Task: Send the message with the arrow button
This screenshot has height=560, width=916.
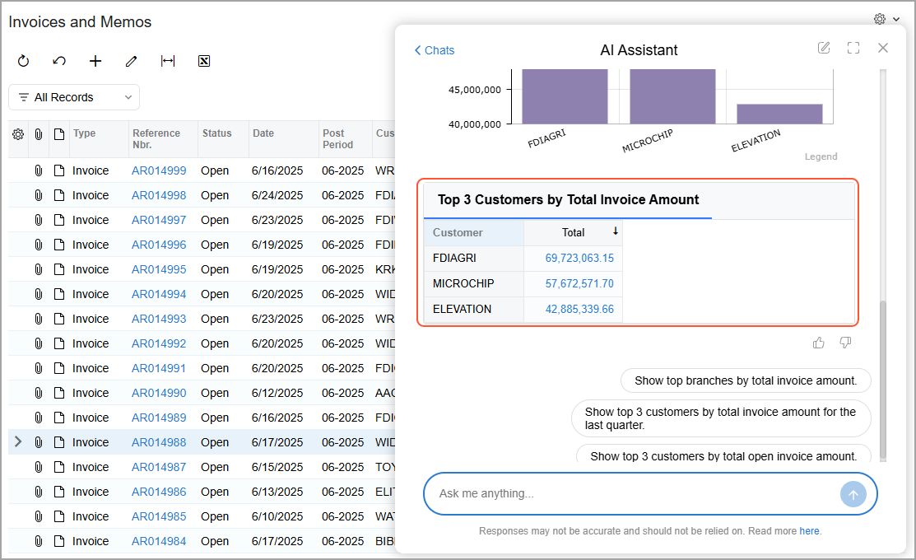Action: pyautogui.click(x=853, y=494)
